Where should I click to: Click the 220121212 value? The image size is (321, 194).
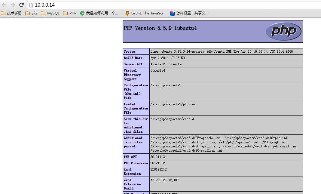point(158,169)
